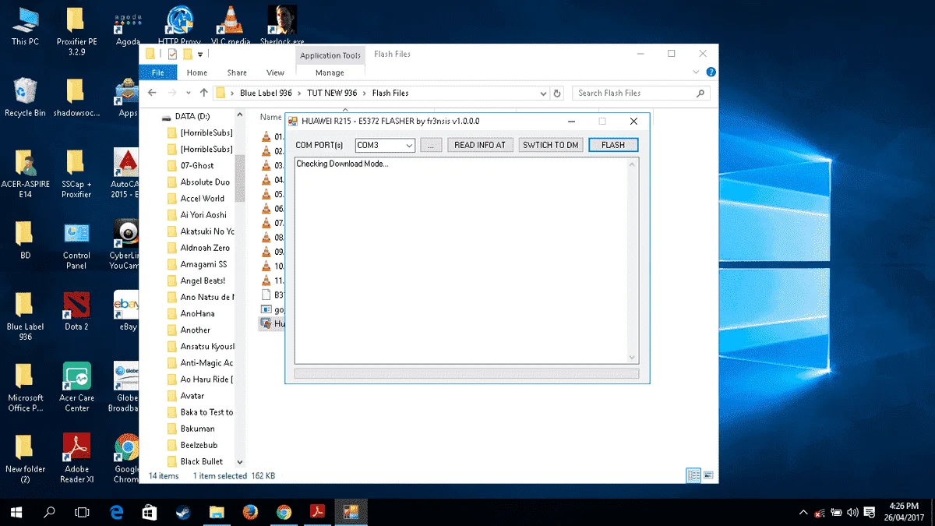Click the battery tray icon
The height and width of the screenshot is (526, 935).
[x=837, y=513]
